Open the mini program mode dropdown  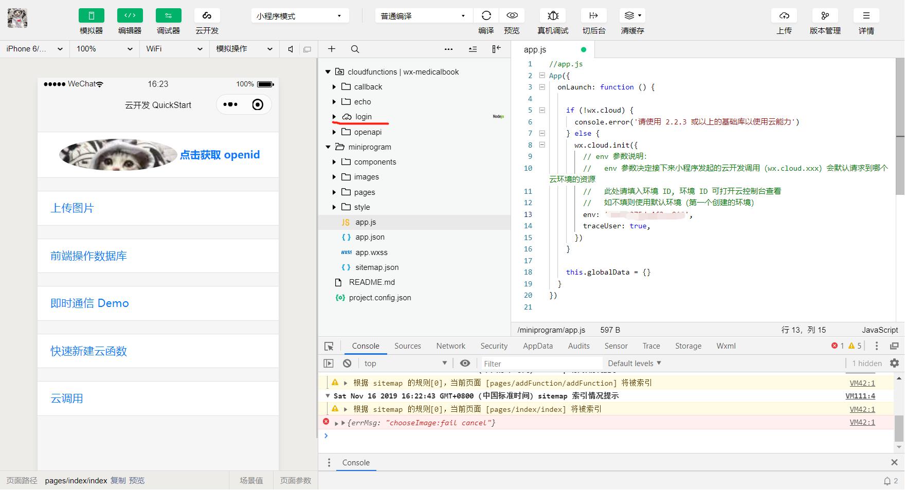point(300,16)
